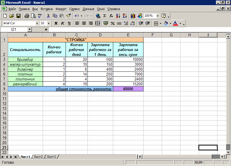This screenshot has height=166, width=231.
Task: Toggle bold Ж formatting
Action: coord(56,23)
